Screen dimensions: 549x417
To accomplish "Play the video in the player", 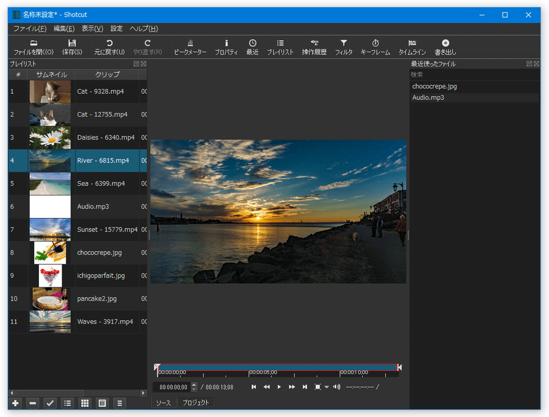I will 279,387.
